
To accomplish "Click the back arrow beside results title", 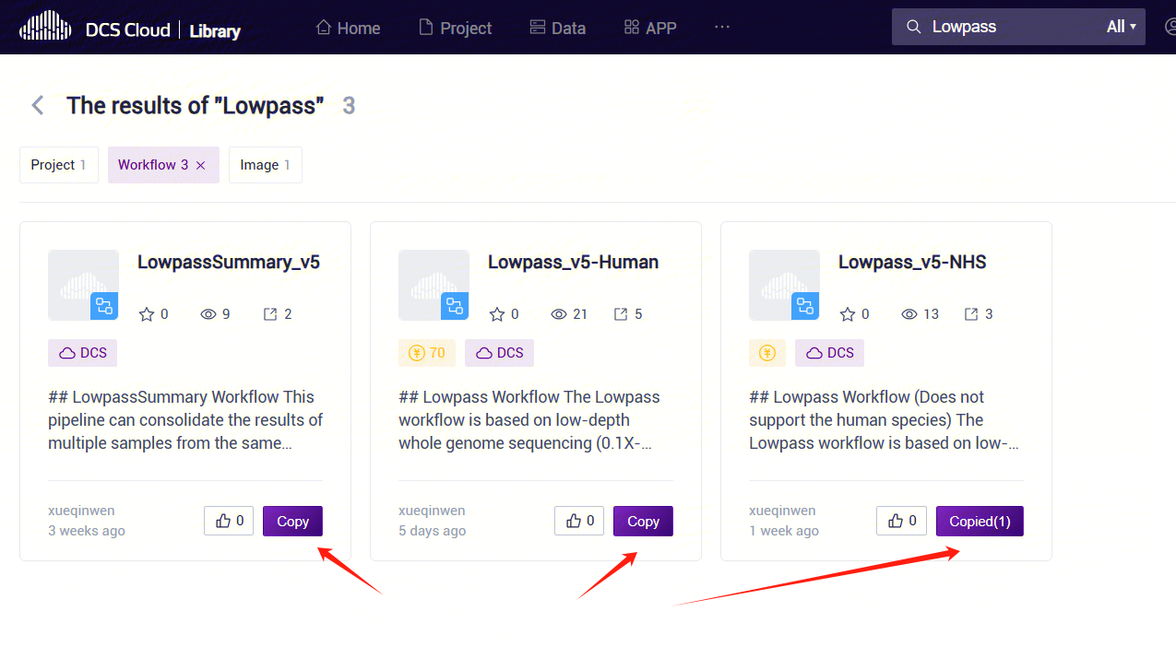I will pos(38,105).
